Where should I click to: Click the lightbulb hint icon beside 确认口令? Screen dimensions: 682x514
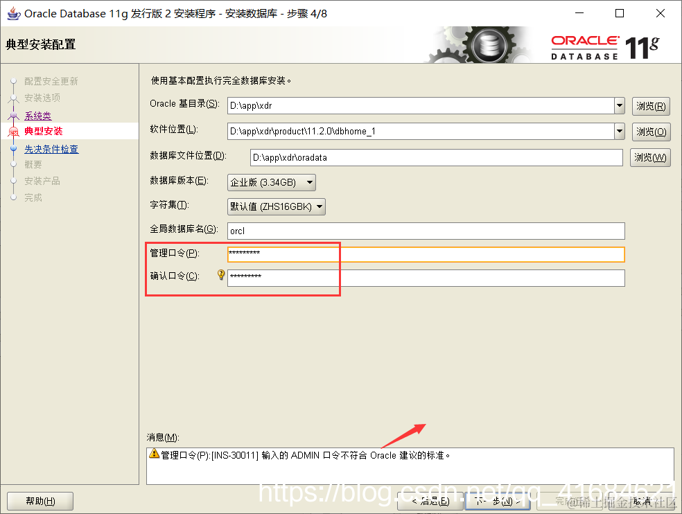pyautogui.click(x=221, y=274)
